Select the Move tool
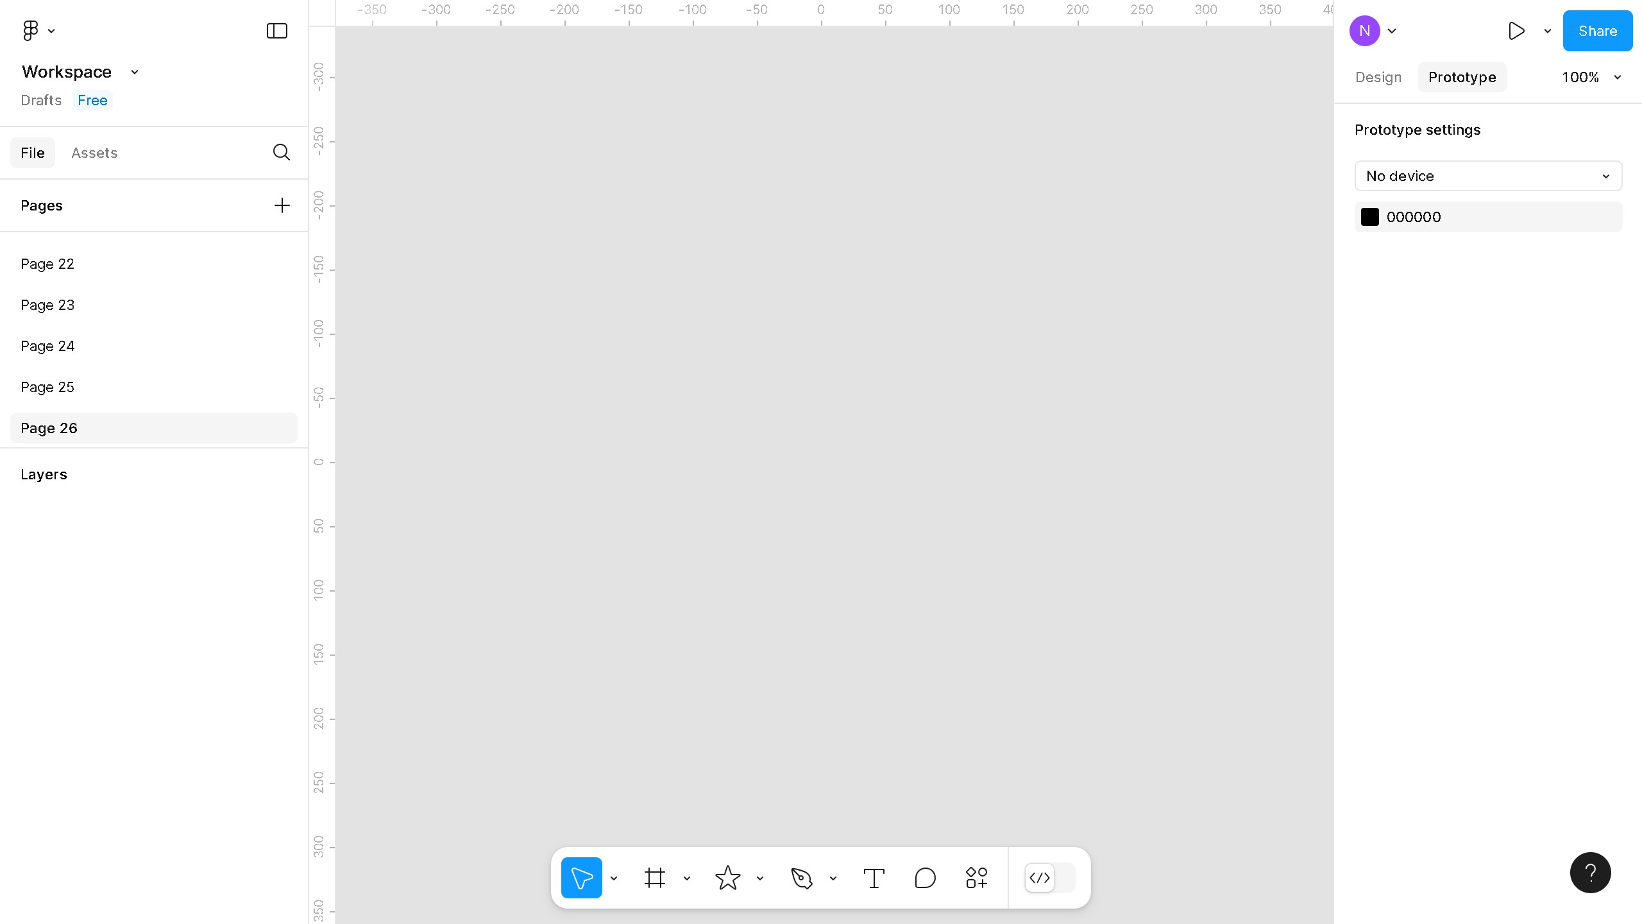The width and height of the screenshot is (1642, 924). click(581, 877)
